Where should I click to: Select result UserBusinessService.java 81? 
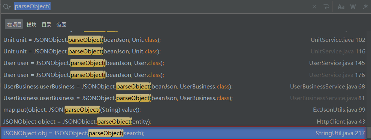[x=184, y=98]
